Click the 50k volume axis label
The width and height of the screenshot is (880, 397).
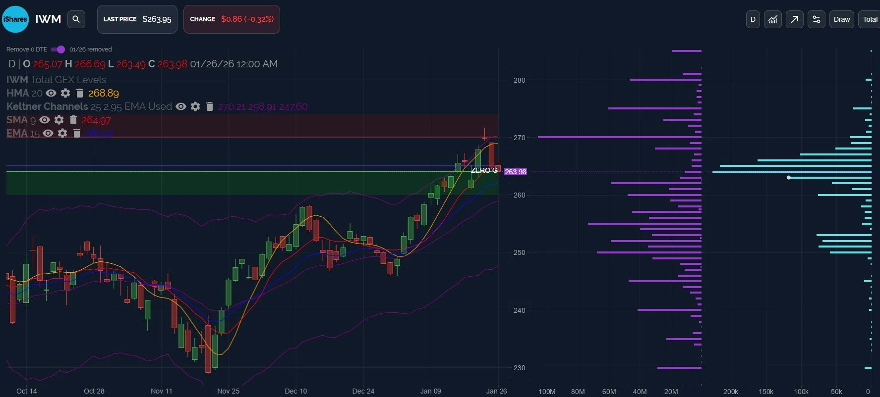pos(836,392)
